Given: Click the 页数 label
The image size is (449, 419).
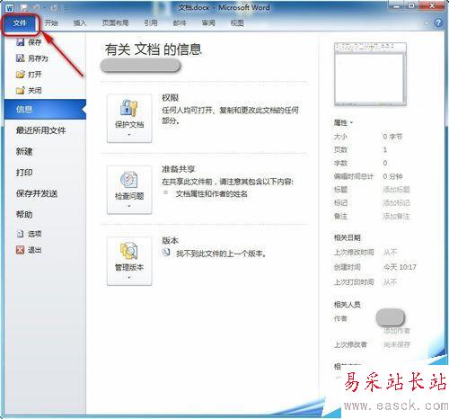Looking at the screenshot, I should (340, 150).
